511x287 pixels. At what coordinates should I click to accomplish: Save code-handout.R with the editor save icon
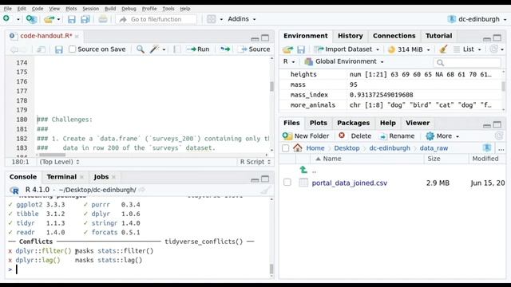(58, 49)
